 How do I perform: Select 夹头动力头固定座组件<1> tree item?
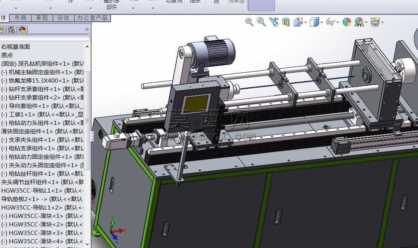(x=42, y=165)
